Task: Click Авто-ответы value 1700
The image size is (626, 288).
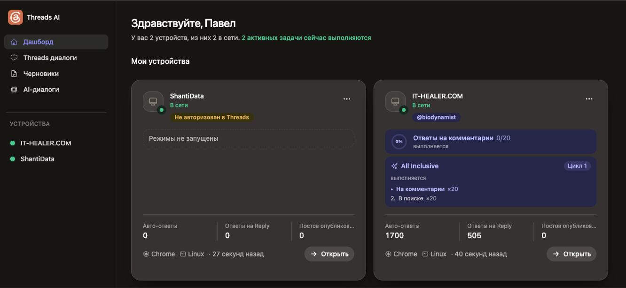Action: click(394, 235)
